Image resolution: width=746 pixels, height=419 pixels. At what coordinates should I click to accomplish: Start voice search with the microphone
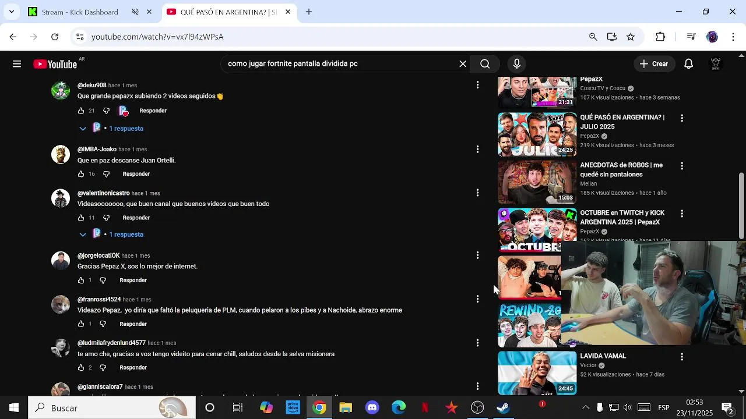[517, 64]
